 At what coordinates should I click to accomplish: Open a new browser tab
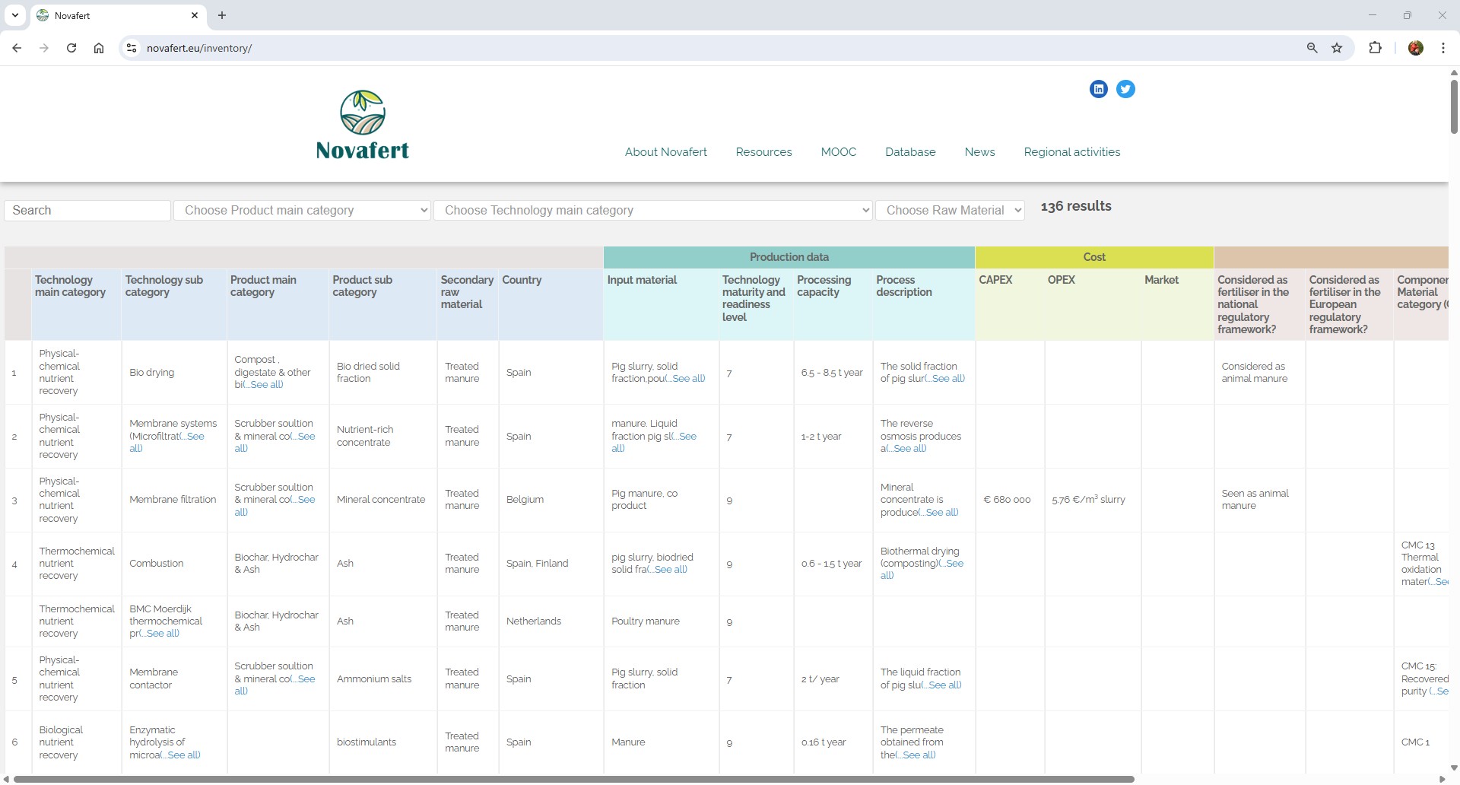tap(222, 15)
